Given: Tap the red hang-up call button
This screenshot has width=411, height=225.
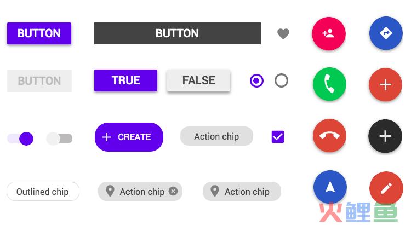Looking at the screenshot, I should pos(329,135).
